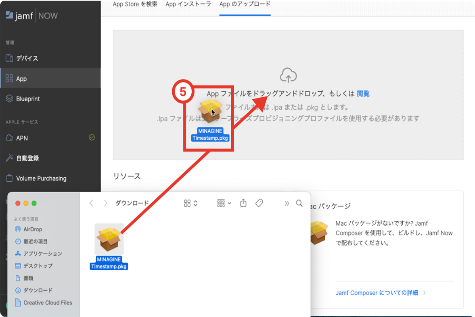This screenshot has width=475, height=317.
Task: Click the リソース heading
Action: click(127, 176)
